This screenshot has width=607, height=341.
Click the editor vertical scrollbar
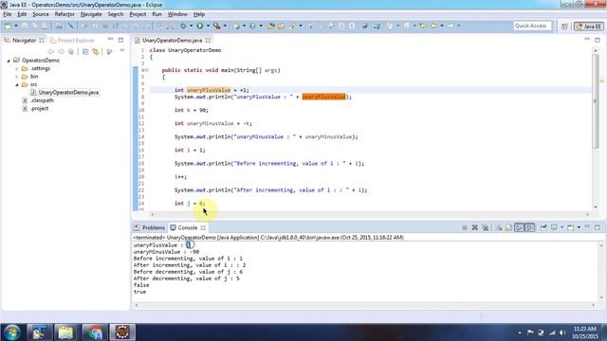pos(596,100)
